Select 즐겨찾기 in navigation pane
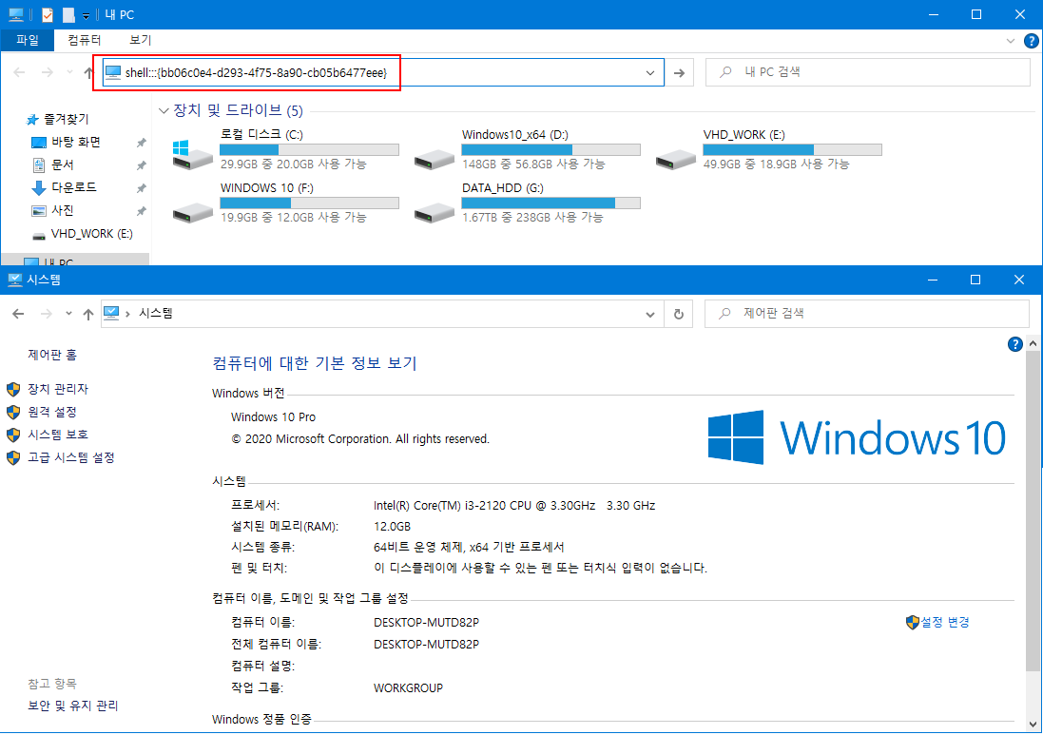Screen dimensions: 1043x735 pos(66,119)
